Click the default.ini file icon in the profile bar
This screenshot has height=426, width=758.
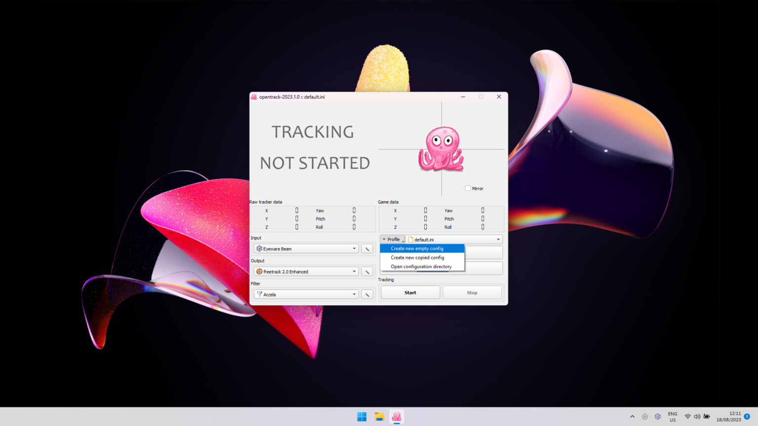click(411, 239)
